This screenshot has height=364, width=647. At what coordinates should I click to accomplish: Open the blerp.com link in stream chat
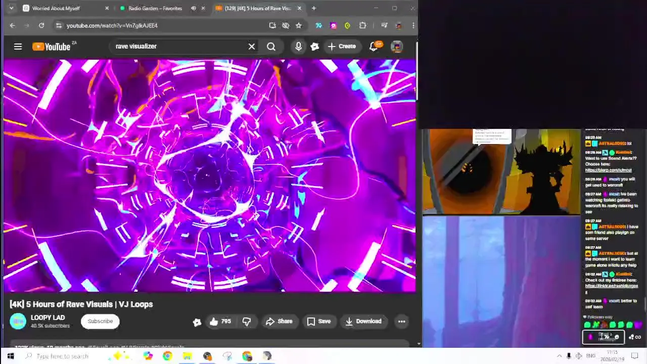click(x=608, y=170)
